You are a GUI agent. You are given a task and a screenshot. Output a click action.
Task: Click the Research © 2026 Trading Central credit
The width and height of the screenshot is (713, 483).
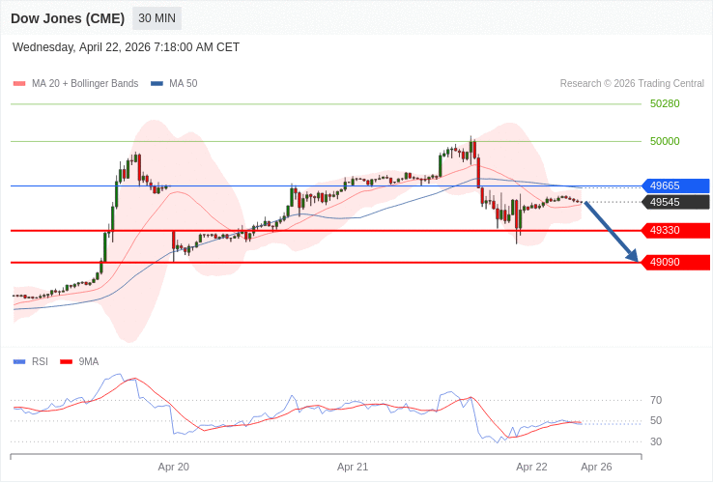coord(632,84)
